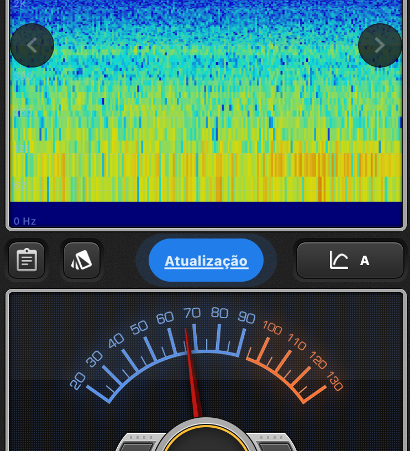Open the theme swatches icon

click(x=82, y=260)
